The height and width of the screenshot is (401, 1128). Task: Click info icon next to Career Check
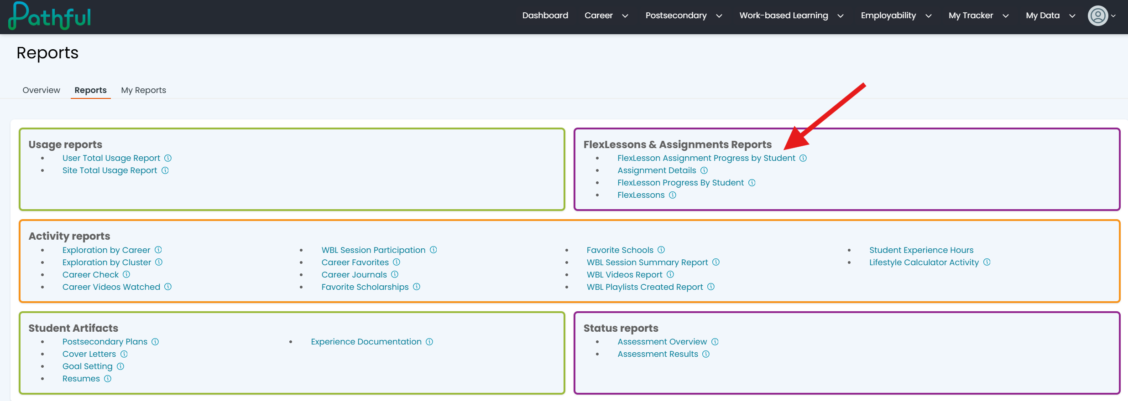[126, 274]
